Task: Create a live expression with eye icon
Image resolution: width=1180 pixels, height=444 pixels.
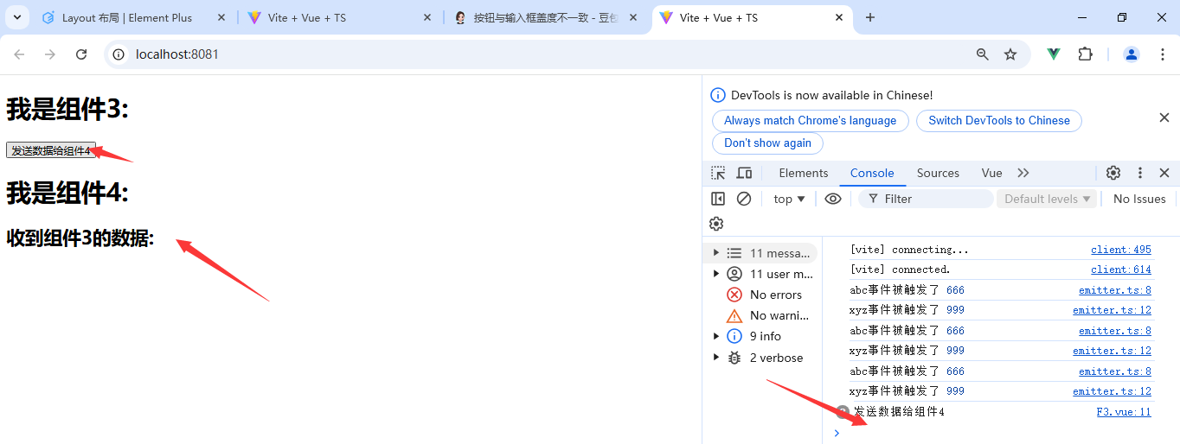Action: (833, 199)
